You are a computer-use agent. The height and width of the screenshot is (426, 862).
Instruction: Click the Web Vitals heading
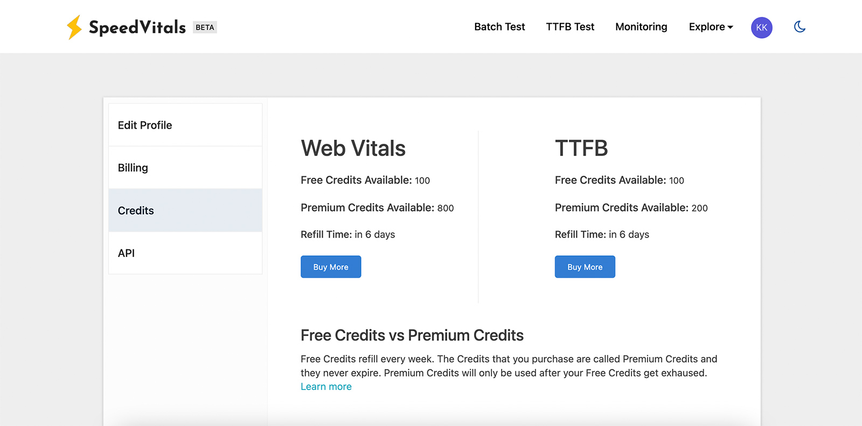click(353, 149)
